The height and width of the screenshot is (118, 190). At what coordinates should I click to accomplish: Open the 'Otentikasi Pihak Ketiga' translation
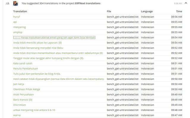coord(26,89)
